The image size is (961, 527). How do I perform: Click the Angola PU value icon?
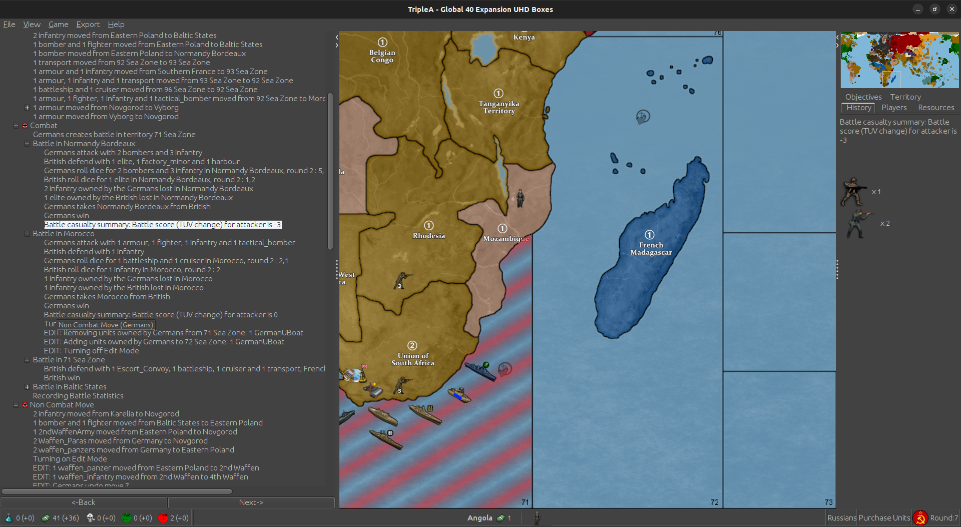(501, 518)
